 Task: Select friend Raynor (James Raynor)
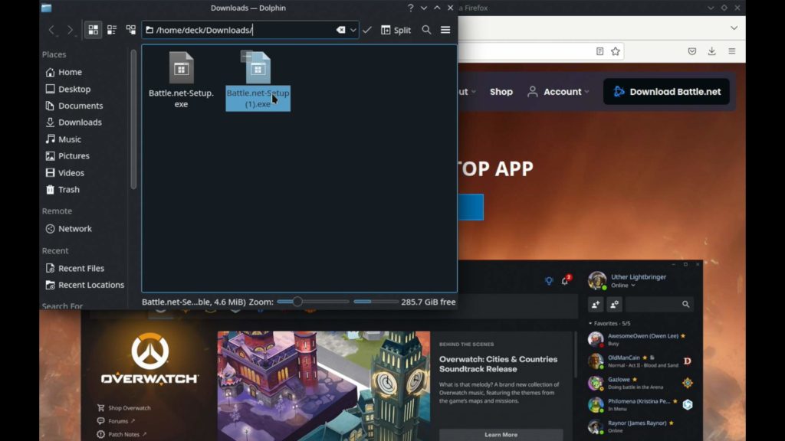(x=639, y=426)
